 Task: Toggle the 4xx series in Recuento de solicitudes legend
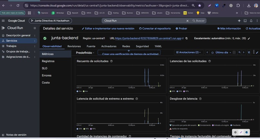[85, 91]
